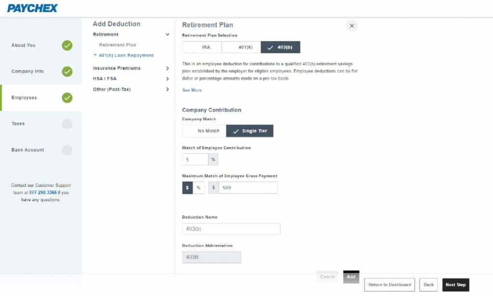This screenshot has height=296, width=493.
Task: Close the Retirement Plan panel
Action: 351,25
